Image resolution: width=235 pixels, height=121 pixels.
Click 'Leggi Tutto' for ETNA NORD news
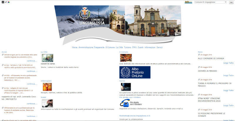(229, 106)
